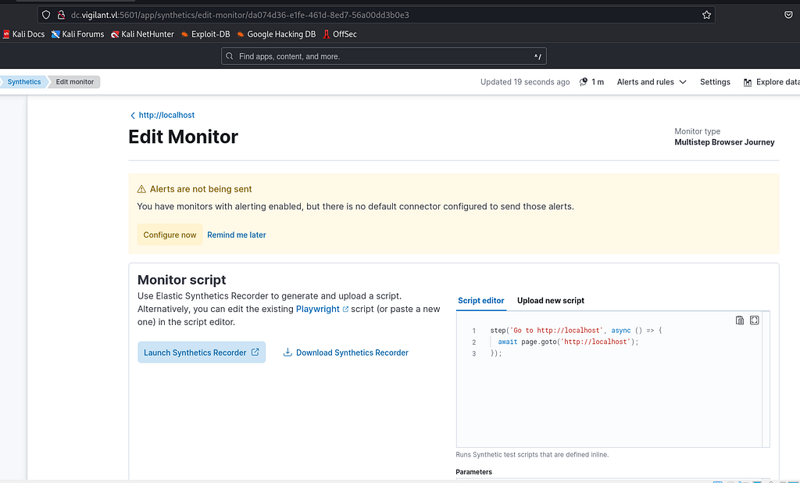Open Kali Docs bookmark
Image resolution: width=800 pixels, height=483 pixels.
click(23, 34)
